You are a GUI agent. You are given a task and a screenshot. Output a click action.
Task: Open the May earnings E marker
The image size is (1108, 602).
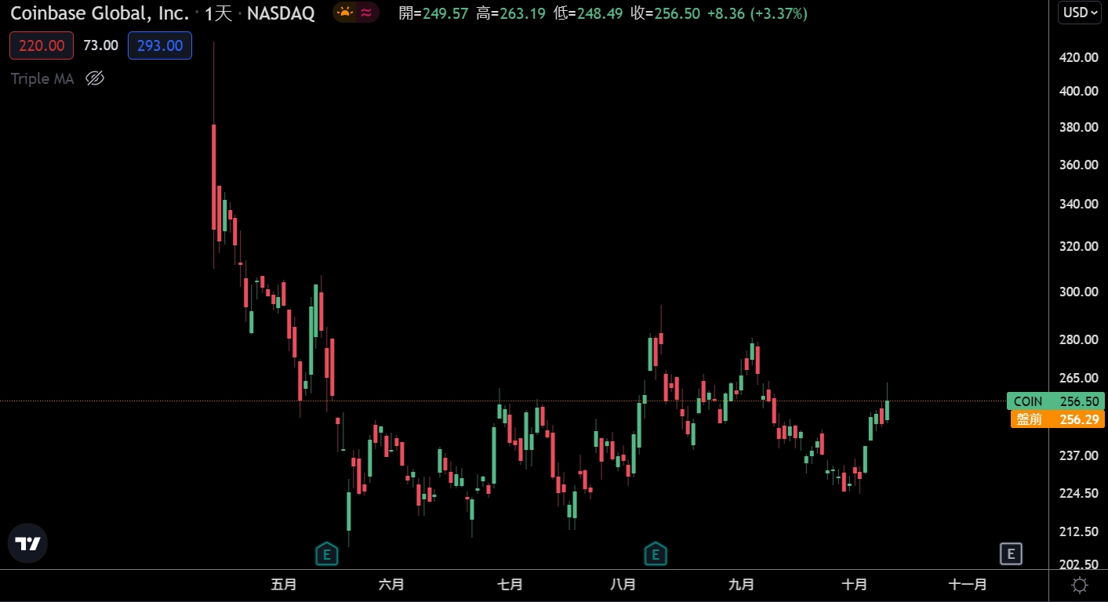pyautogui.click(x=326, y=554)
